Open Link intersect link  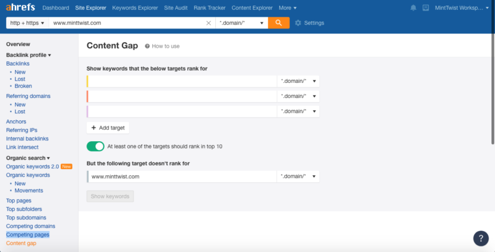[x=22, y=147]
